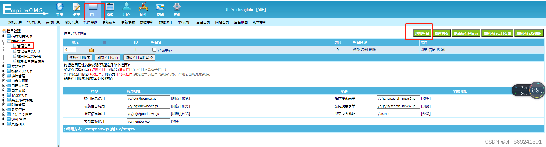The image size is (546, 147).
Task: Select 管理栏目 in the tree
Action: pos(24,46)
